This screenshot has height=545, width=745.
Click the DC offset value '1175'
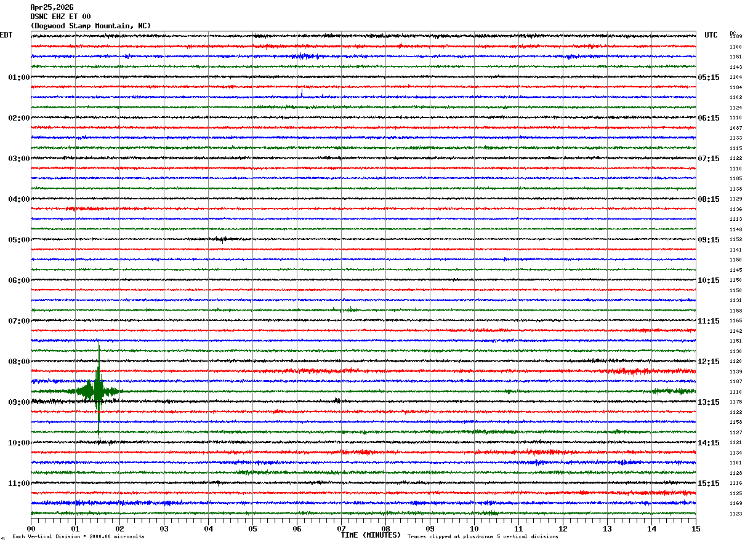pos(736,402)
